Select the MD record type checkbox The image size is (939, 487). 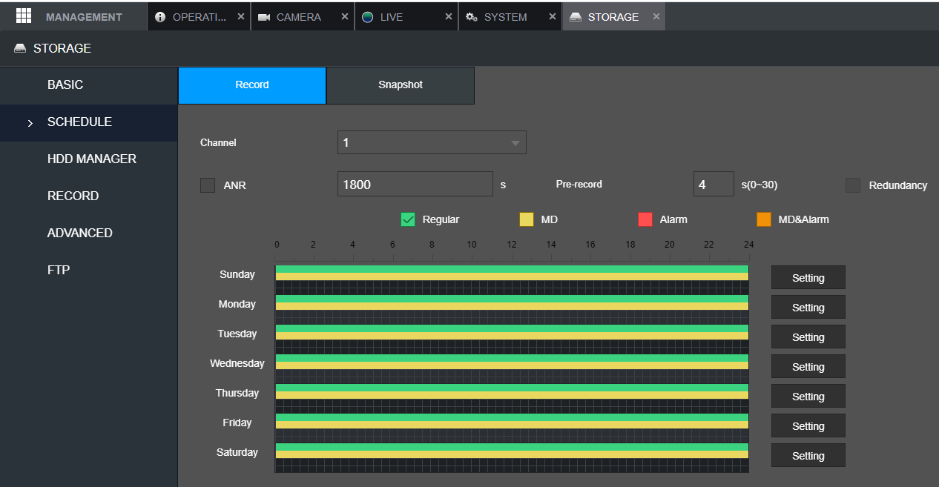527,219
